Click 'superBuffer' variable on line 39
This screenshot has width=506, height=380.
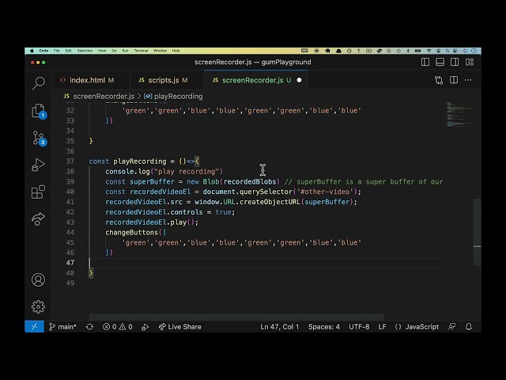point(152,181)
